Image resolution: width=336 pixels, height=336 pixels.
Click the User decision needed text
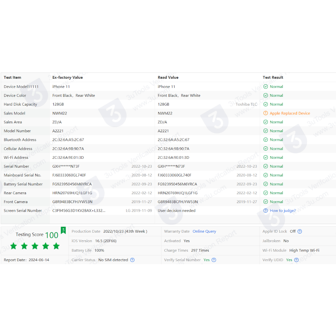coord(177,211)
